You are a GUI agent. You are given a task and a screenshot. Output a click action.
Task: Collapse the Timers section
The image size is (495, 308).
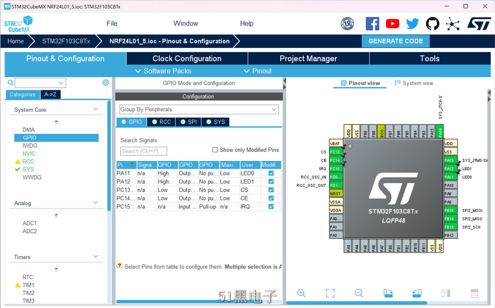[x=96, y=256]
